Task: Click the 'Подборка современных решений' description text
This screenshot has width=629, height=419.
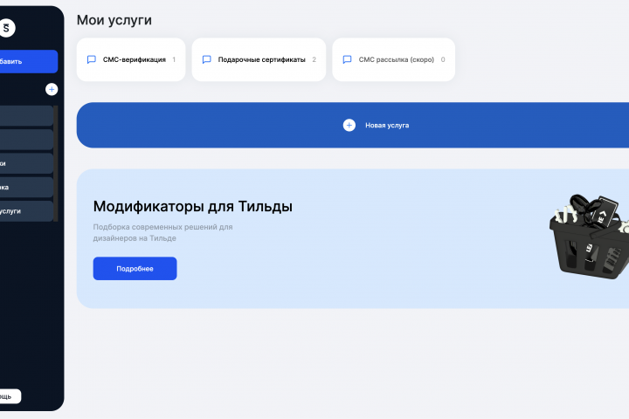Action: pos(162,232)
